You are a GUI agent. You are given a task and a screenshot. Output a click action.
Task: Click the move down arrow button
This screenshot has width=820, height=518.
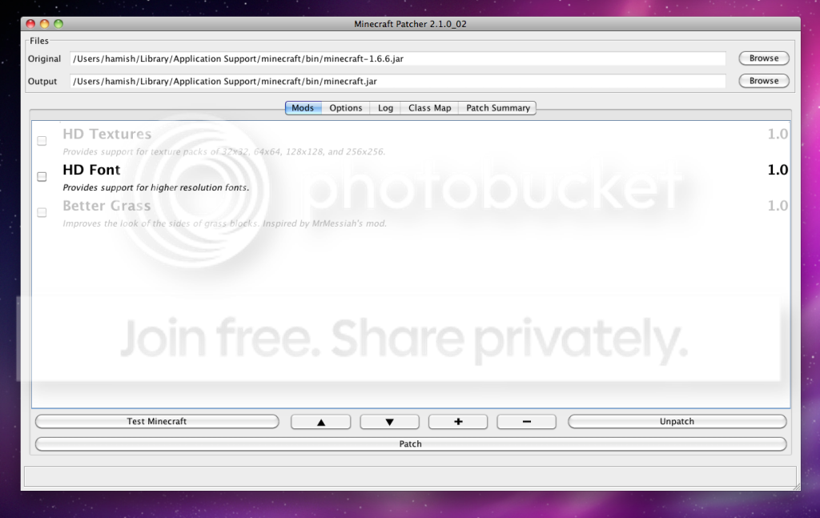coord(389,422)
